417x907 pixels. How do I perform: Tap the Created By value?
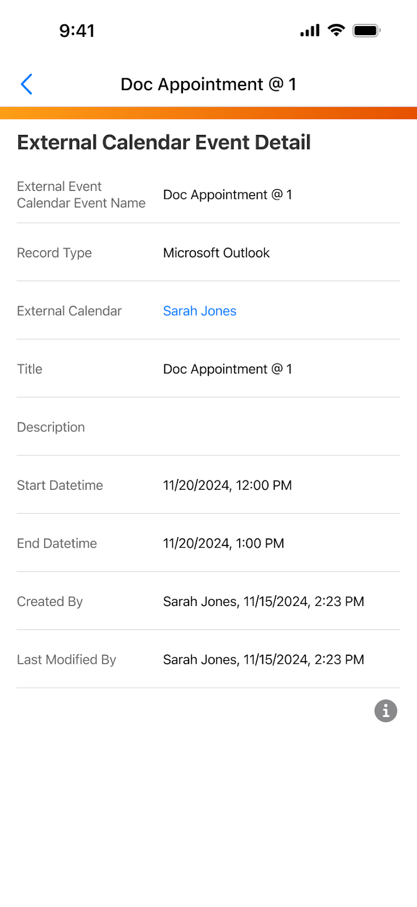tap(263, 601)
